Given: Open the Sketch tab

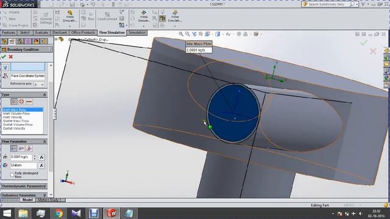Looking at the screenshot, I should (24, 32).
